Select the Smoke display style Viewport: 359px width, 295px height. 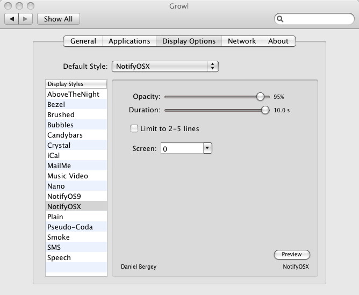click(76, 237)
